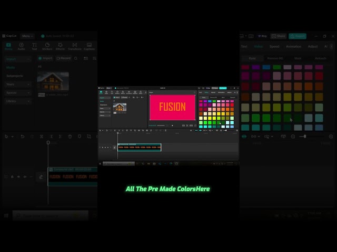Click the Undo arrow in enlarged timeline toolbar
The width and height of the screenshot is (337, 252).
click(22, 136)
